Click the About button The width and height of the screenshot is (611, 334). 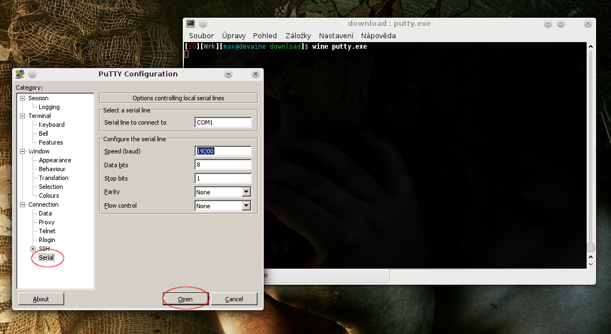pyautogui.click(x=41, y=299)
